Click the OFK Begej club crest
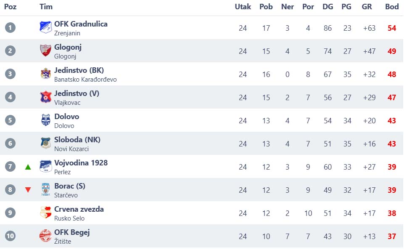Viewport: 407px width, 250px height. coord(45,236)
